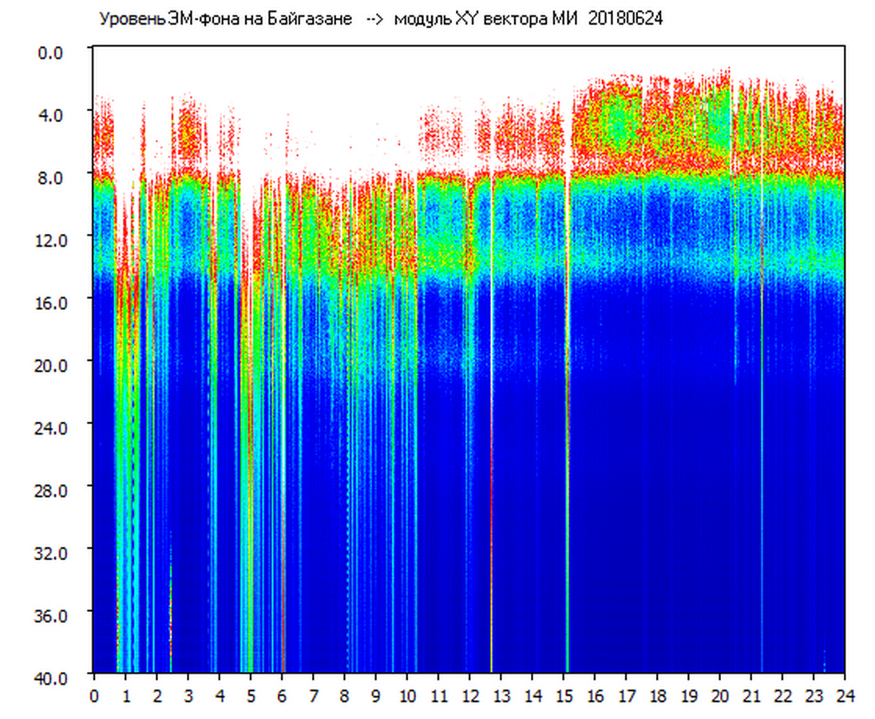Screen dimensions: 875x719
Task: Click the hour 24 label at the axis end
Action: click(x=845, y=696)
